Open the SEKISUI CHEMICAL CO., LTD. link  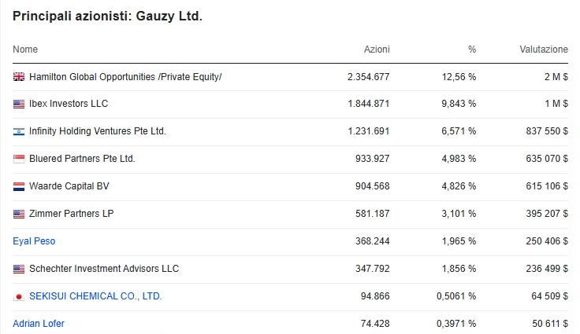[95, 296]
